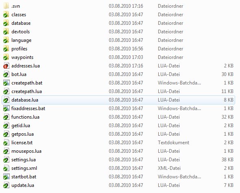This screenshot has width=240, height=193.
Task: Click the 7 KB size of update.lua
Action: [229, 185]
